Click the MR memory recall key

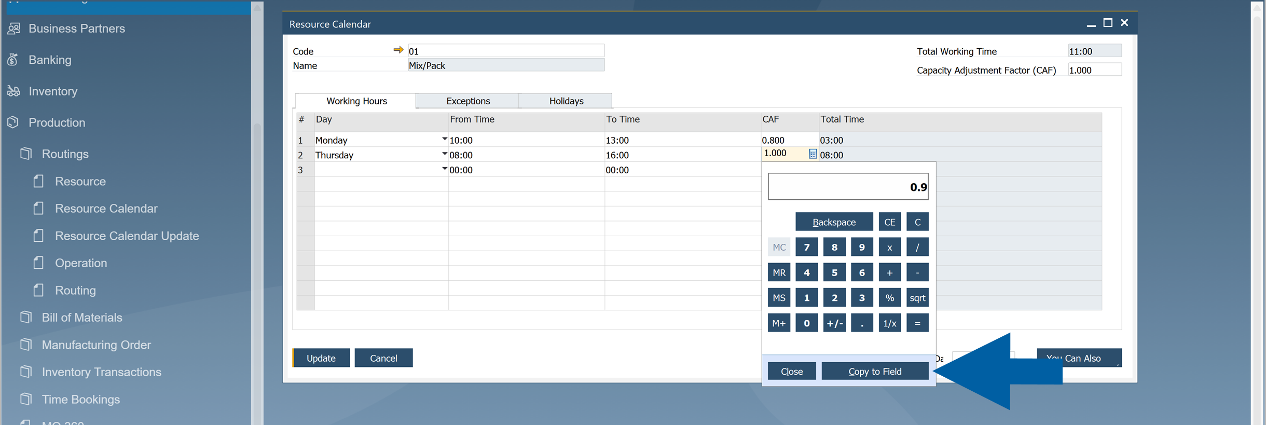[779, 272]
